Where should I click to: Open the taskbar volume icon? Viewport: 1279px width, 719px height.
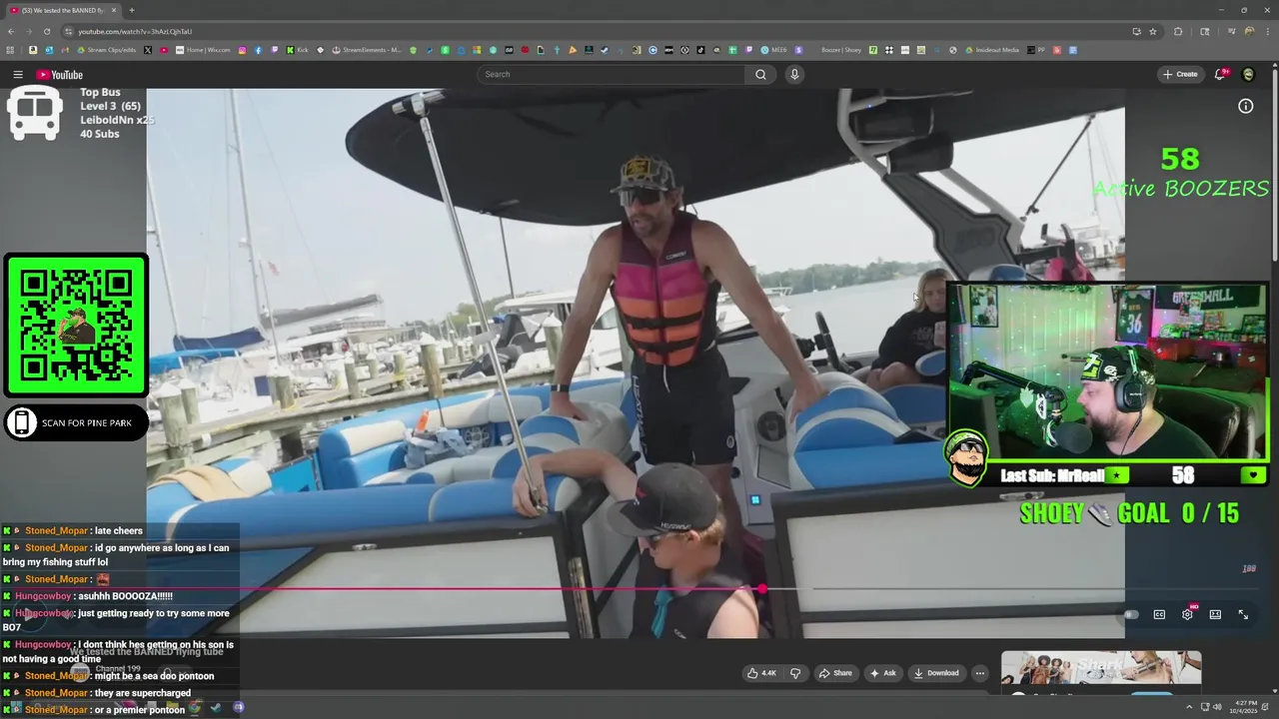[x=1217, y=707]
